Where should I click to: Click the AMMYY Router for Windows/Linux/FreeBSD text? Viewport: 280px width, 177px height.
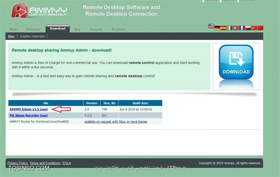(39, 122)
